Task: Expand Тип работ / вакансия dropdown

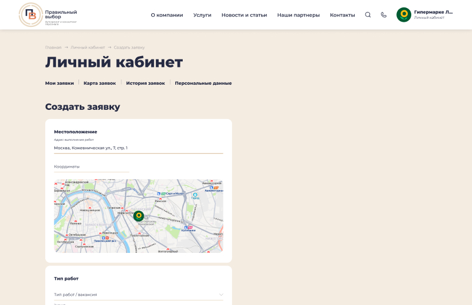Action: 139,295
